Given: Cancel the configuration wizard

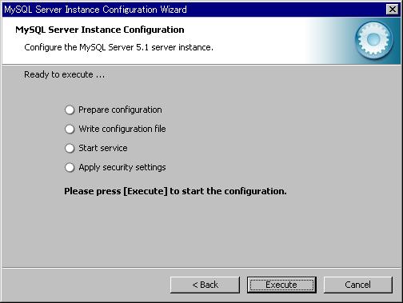Looking at the screenshot, I should pos(358,285).
